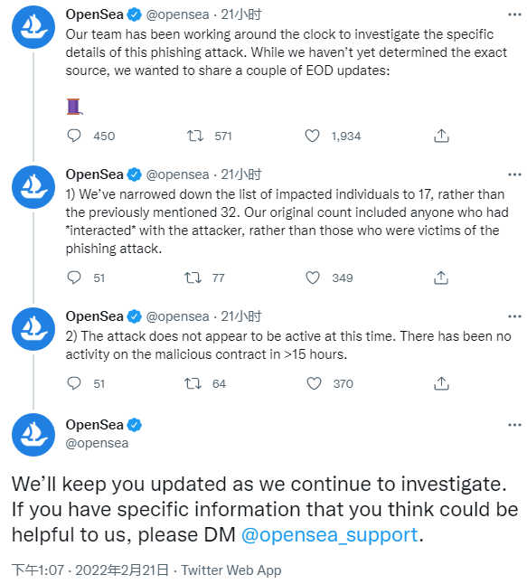Viewport: 527px width, 584px height.
Task: Share the tweet about malicious contract activity
Action: point(441,383)
